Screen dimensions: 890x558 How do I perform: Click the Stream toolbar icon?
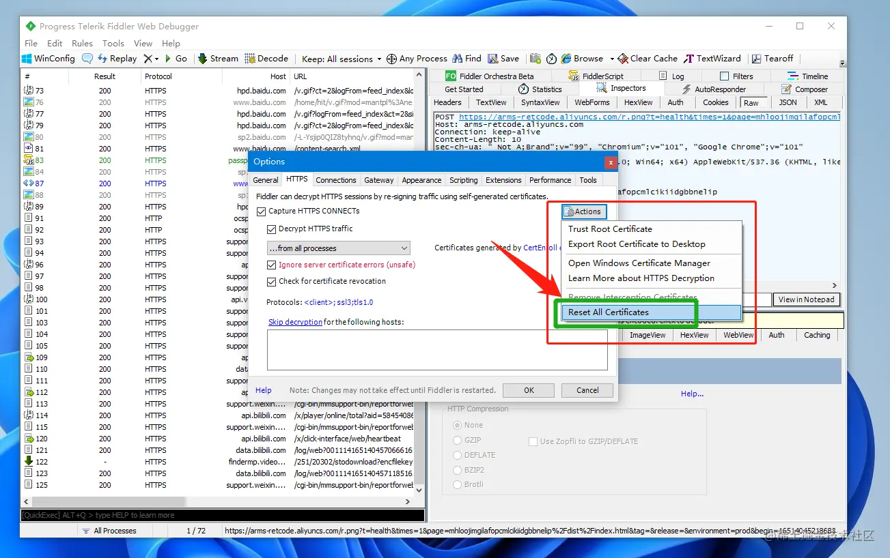(x=203, y=59)
